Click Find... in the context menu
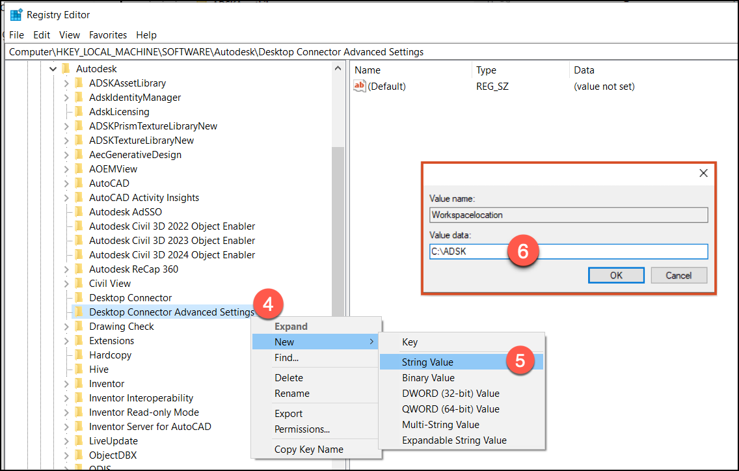 pos(316,357)
